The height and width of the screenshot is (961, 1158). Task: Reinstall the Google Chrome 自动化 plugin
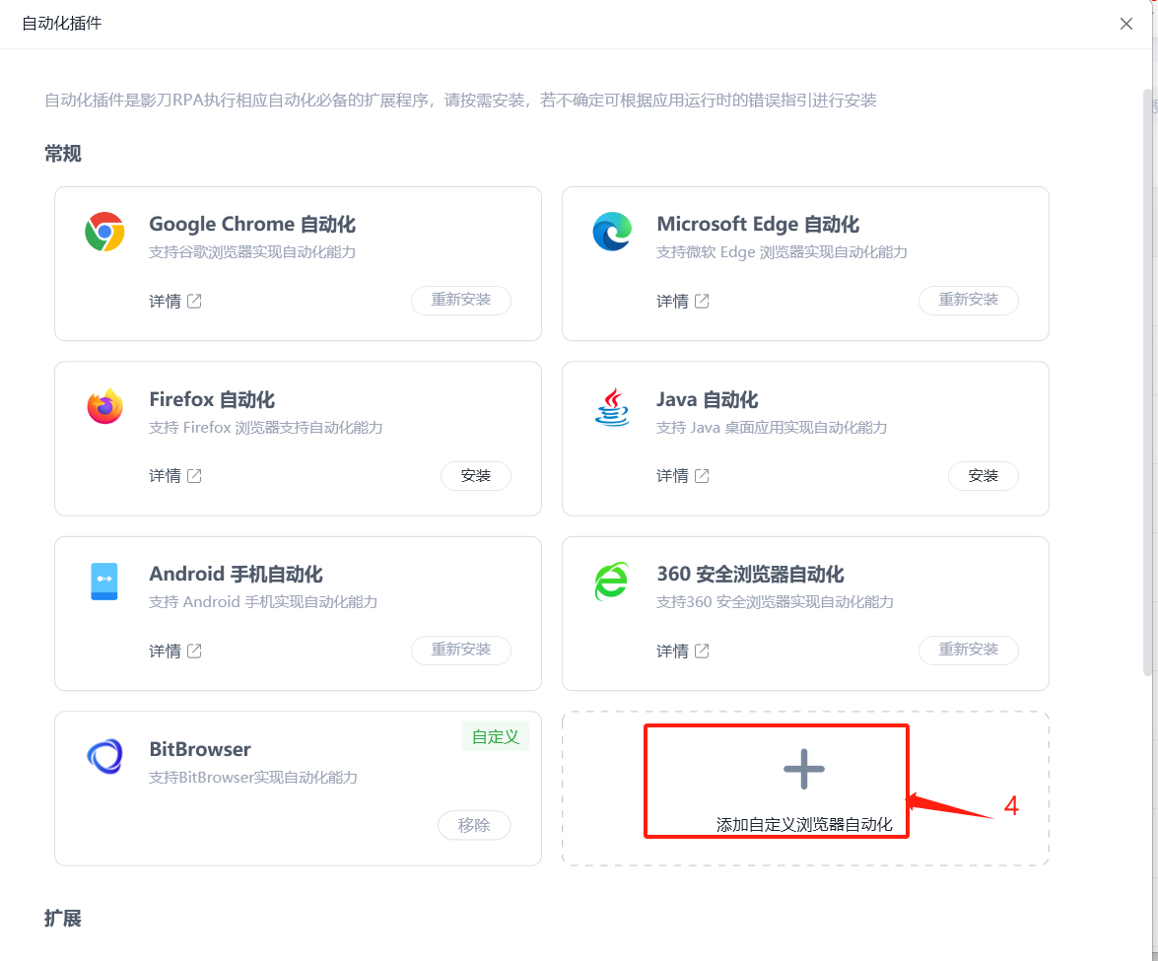[461, 301]
